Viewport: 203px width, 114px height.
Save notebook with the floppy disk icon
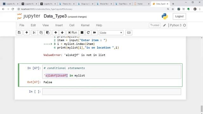click(x=19, y=33)
